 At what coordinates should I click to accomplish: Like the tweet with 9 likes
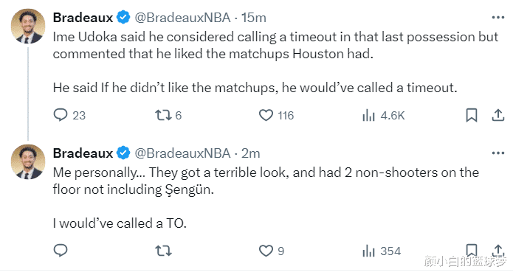[x=266, y=251]
